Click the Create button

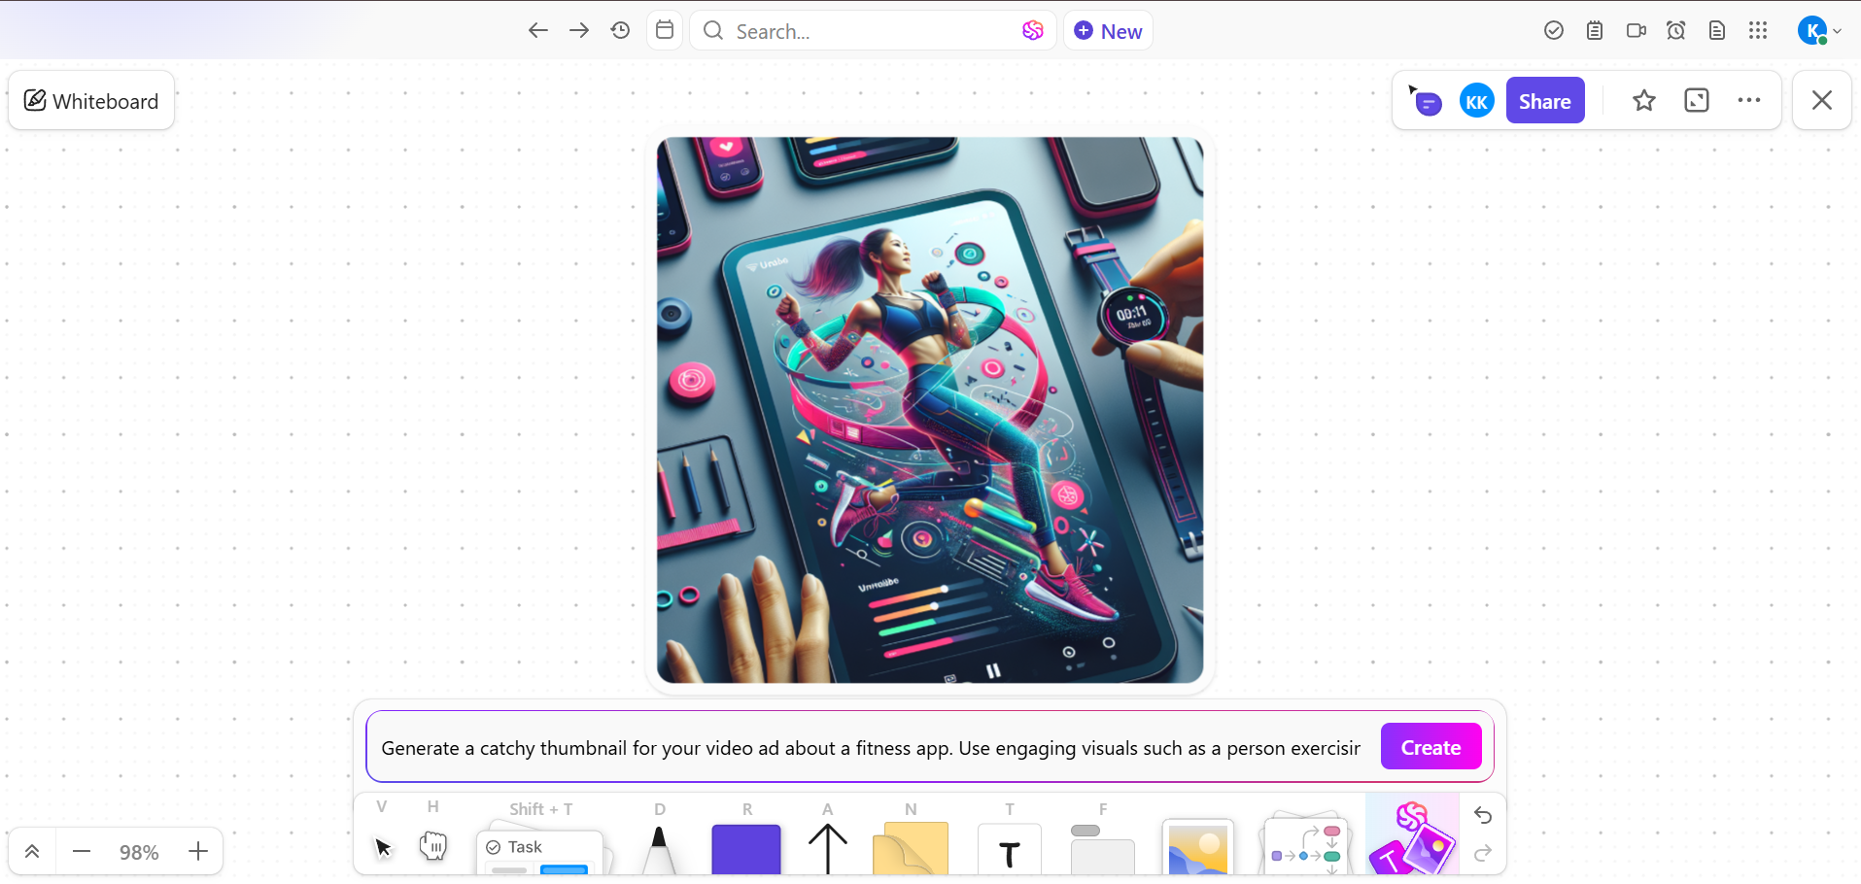click(x=1430, y=746)
